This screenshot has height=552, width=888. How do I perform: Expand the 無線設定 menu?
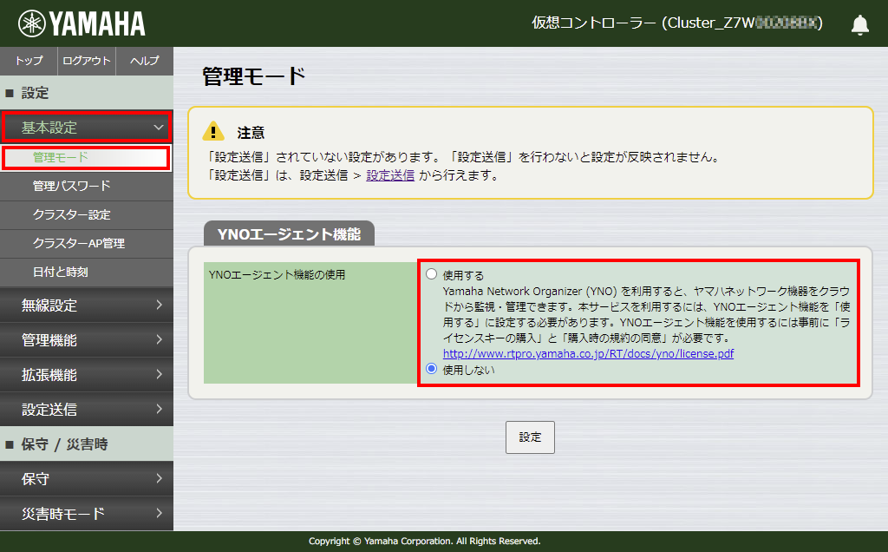click(x=86, y=305)
